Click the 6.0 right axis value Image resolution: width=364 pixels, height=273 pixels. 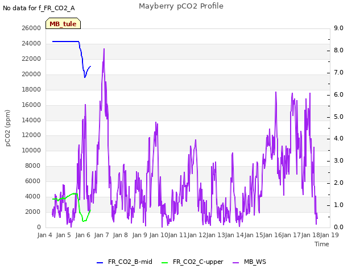338,95
